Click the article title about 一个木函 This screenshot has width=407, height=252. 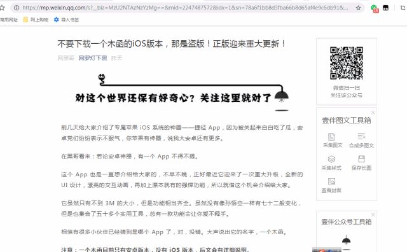[x=171, y=44]
